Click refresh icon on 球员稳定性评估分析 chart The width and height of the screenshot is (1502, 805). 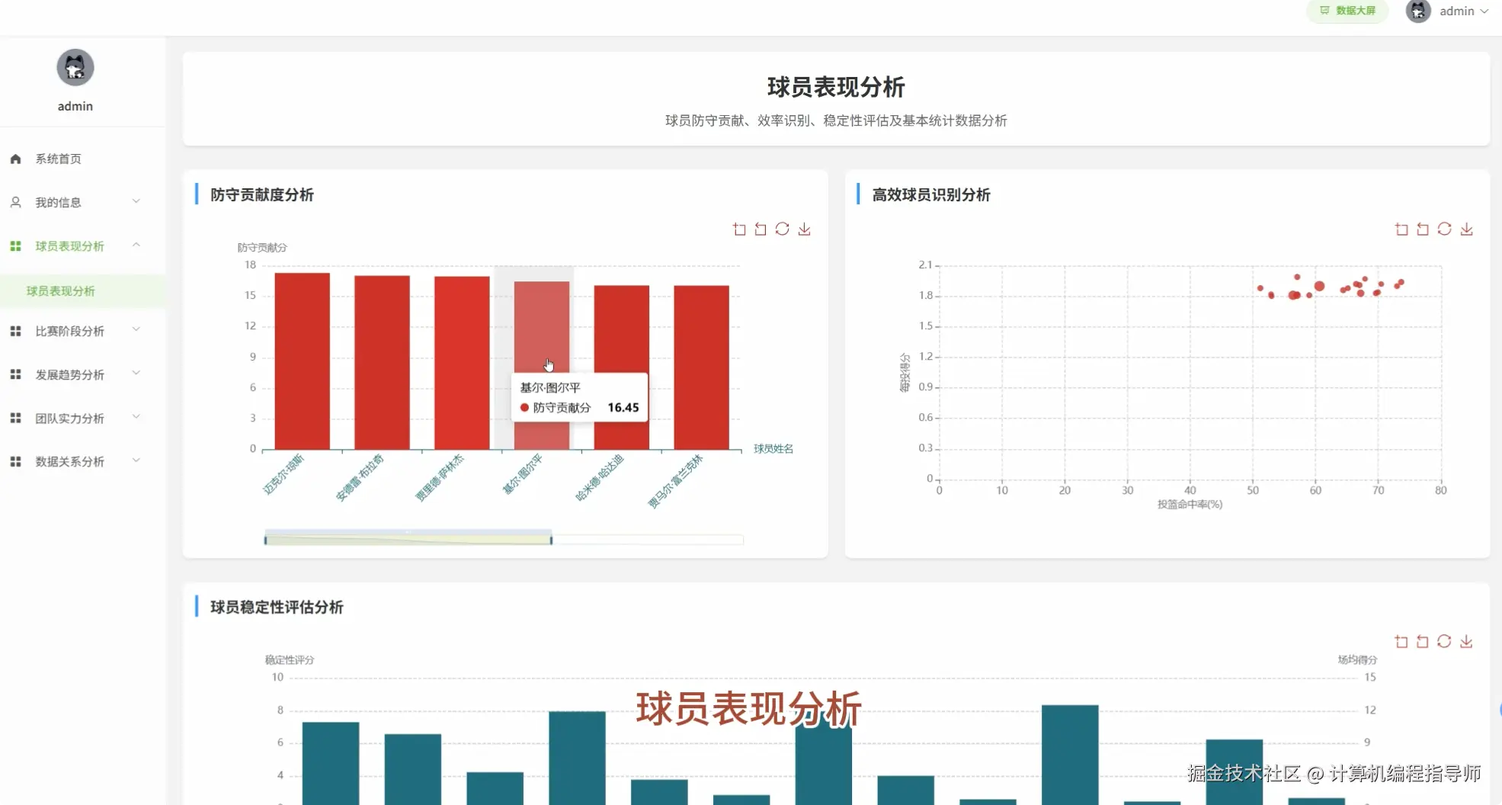coord(1444,641)
